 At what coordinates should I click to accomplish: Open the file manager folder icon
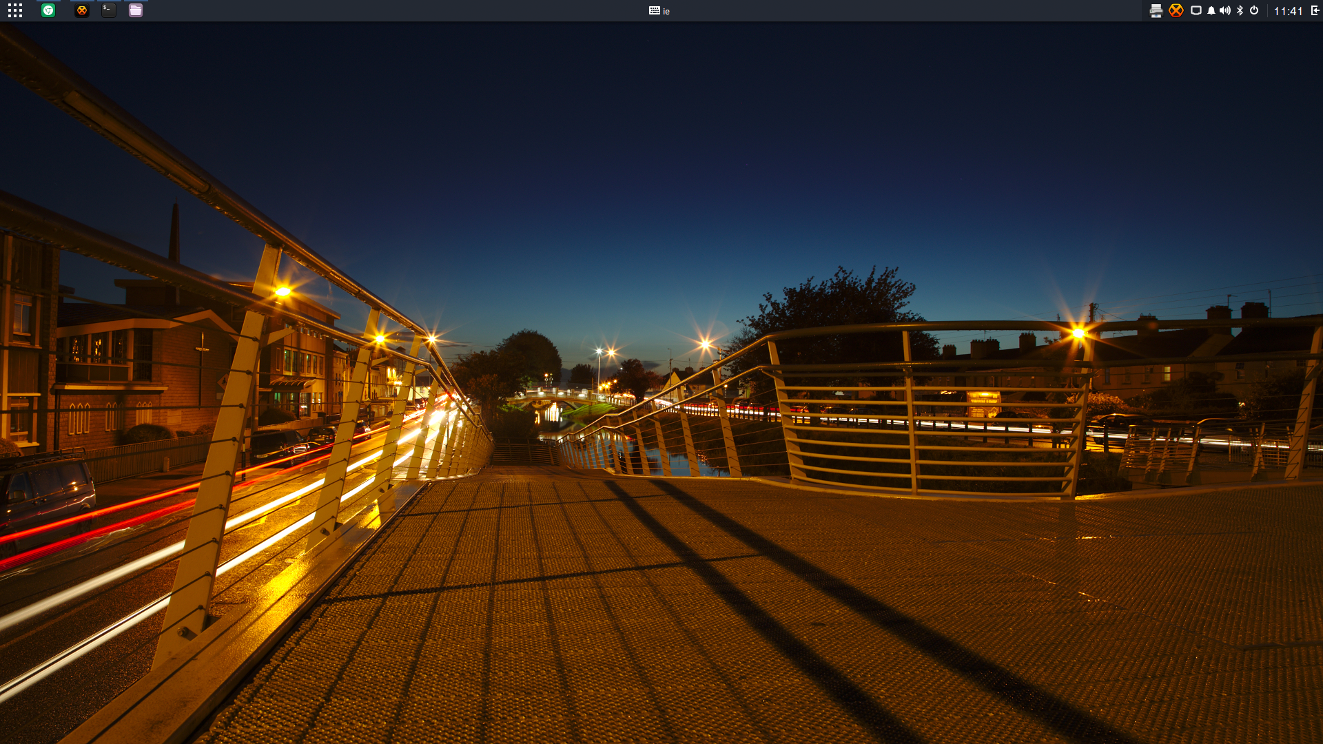[136, 10]
